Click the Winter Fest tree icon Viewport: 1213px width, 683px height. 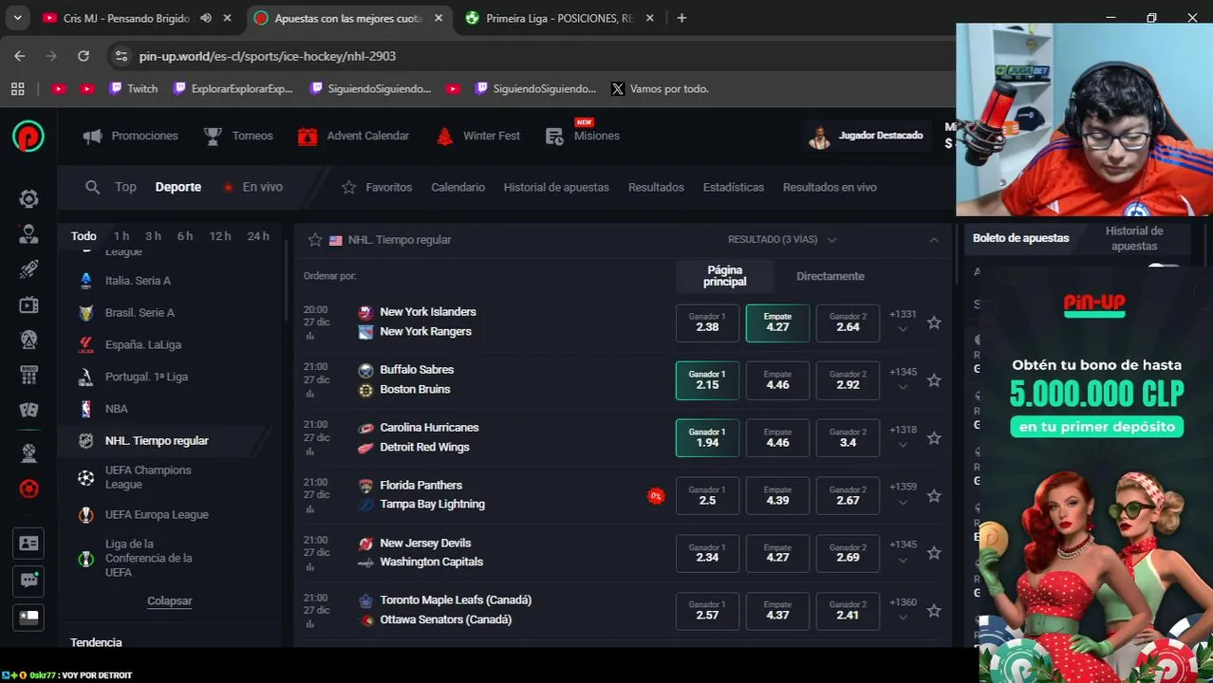[x=444, y=136]
